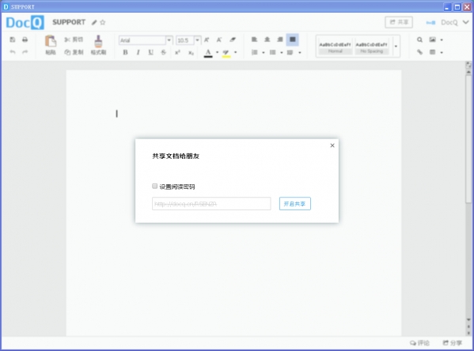Expand the styles gallery

(x=396, y=46)
